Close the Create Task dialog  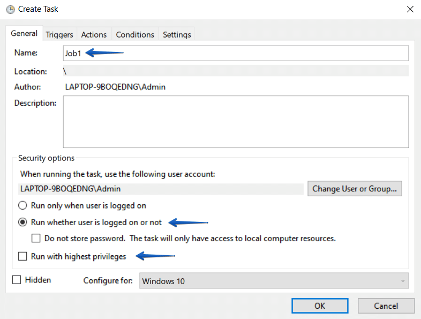tap(410, 9)
